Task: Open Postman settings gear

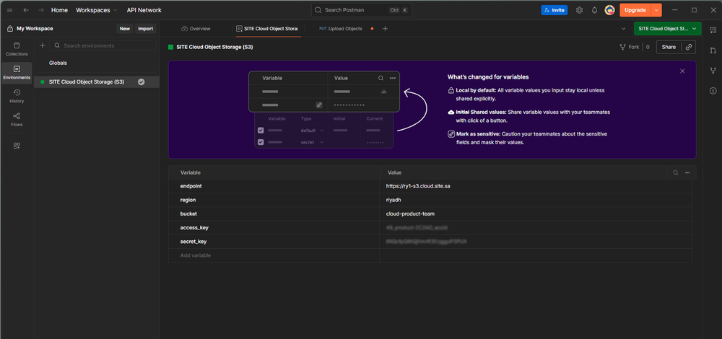Action: (579, 10)
